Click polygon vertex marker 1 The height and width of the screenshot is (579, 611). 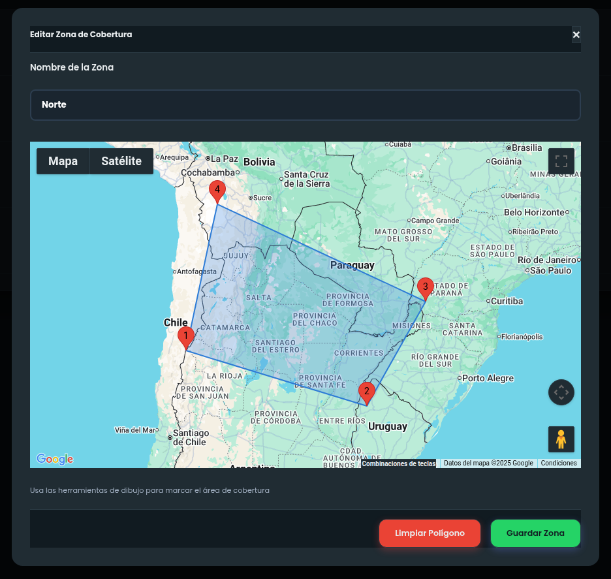click(x=186, y=337)
